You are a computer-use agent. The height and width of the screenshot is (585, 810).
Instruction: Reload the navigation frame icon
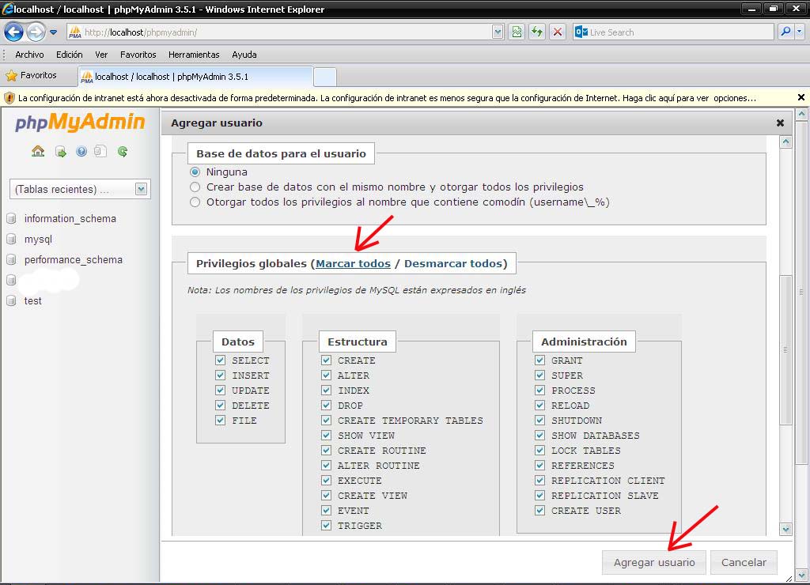(x=123, y=151)
